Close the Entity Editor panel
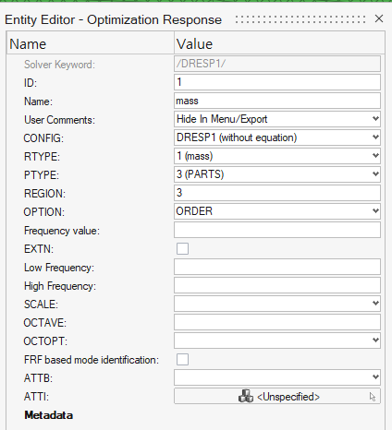 click(x=379, y=18)
